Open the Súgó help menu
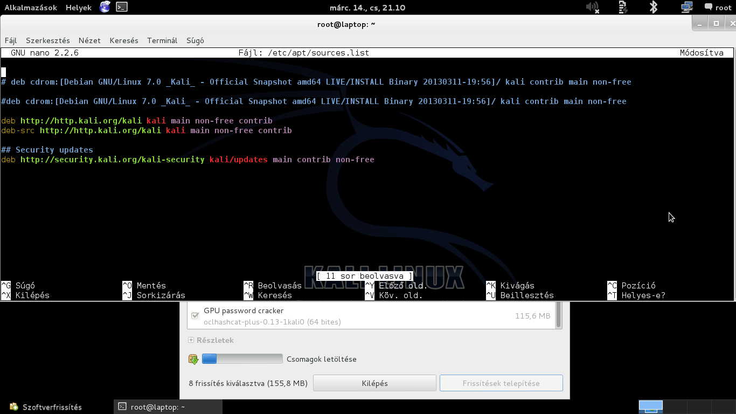Viewport: 736px width, 414px height. (195, 40)
